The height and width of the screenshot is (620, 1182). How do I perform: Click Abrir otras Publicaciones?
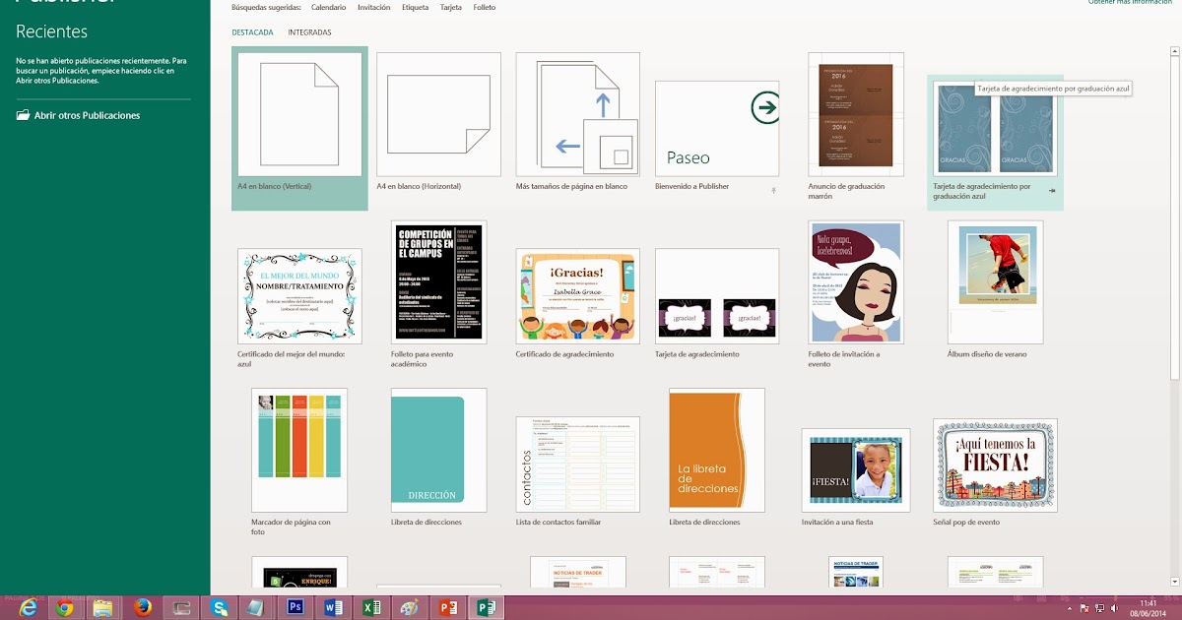click(88, 115)
